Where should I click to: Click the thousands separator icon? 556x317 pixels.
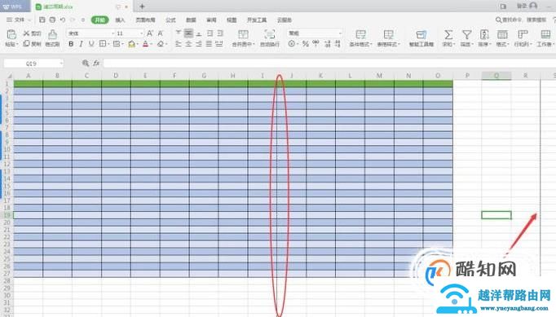tap(316, 44)
